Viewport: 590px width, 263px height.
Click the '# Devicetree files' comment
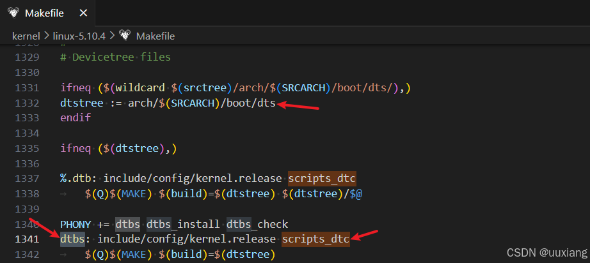point(116,57)
